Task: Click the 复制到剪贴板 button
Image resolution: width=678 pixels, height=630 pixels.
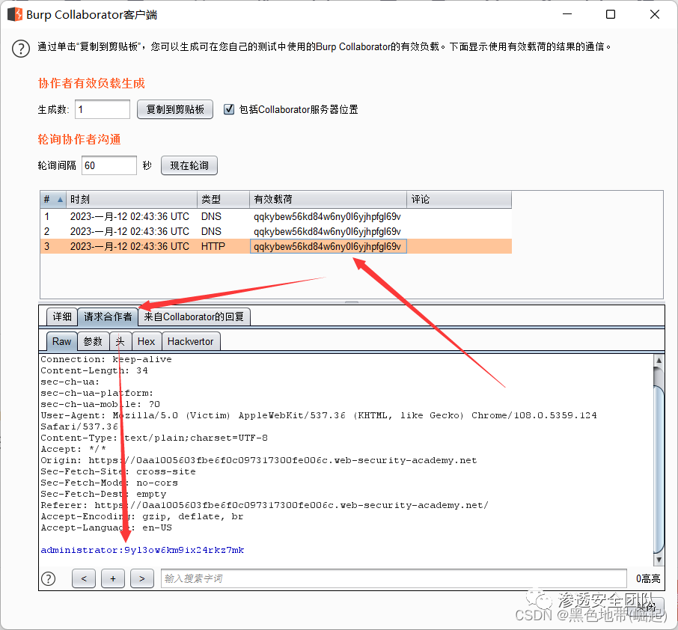Action: 174,109
